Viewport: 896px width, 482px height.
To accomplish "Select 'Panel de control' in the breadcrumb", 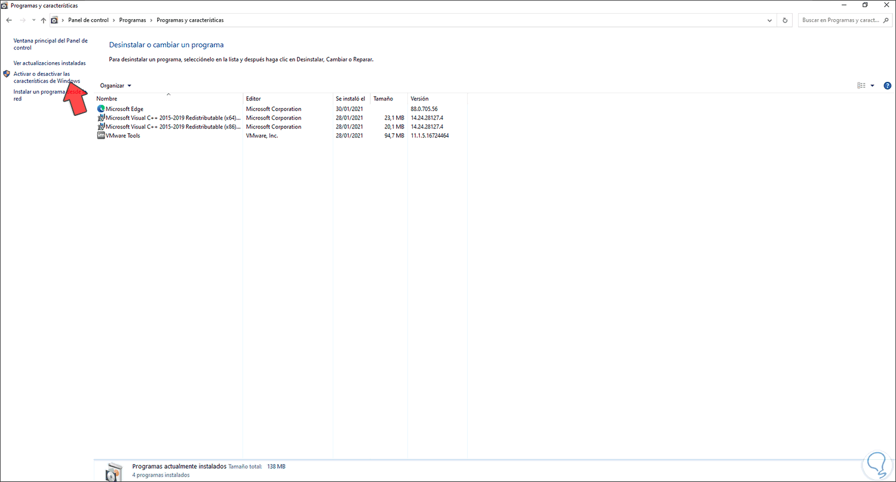I will click(x=88, y=20).
